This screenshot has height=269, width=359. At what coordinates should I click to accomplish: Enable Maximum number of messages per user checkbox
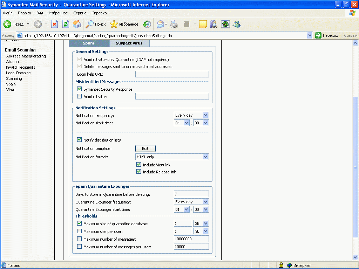[80, 246]
